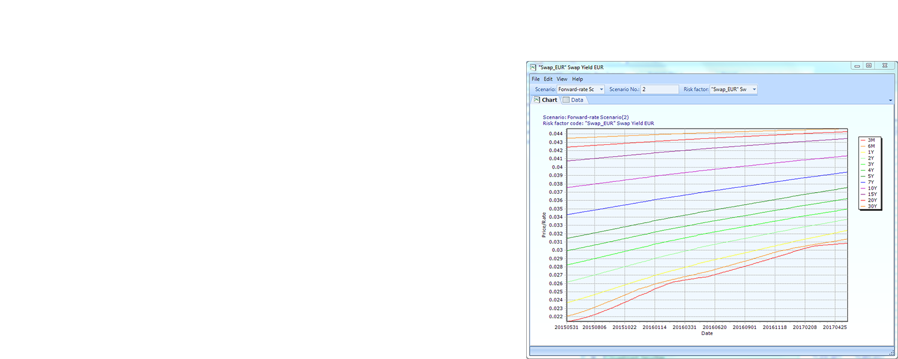Click the 2Y legend entry
Viewport: 898px width, 359px height.
(x=867, y=158)
